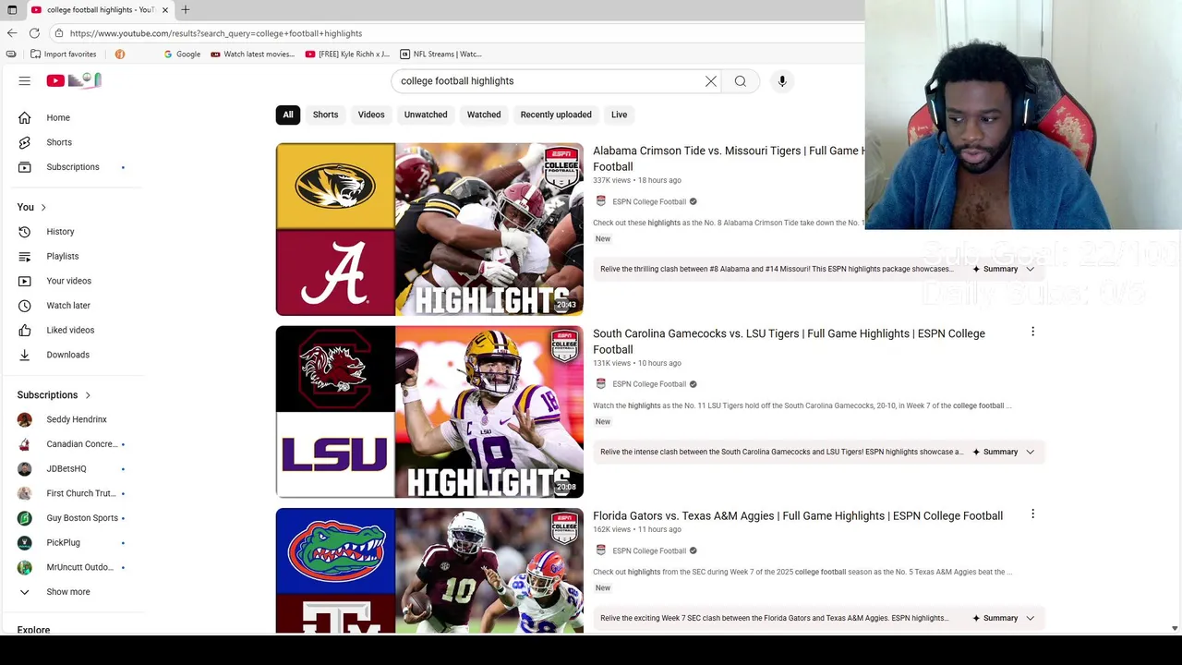Viewport: 1182px width, 665px height.
Task: Expand Summary for Florida vs Texas A&M video
Action: coord(1004,619)
